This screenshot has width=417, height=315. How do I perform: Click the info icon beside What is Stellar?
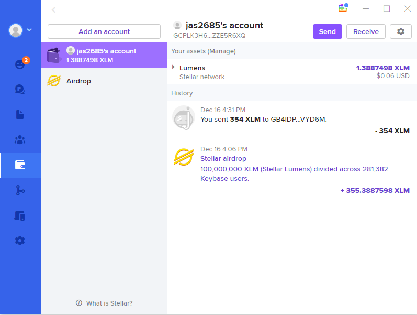[x=79, y=303]
